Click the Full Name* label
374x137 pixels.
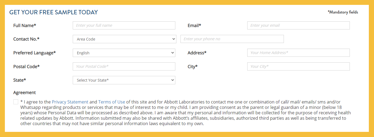(x=25, y=25)
